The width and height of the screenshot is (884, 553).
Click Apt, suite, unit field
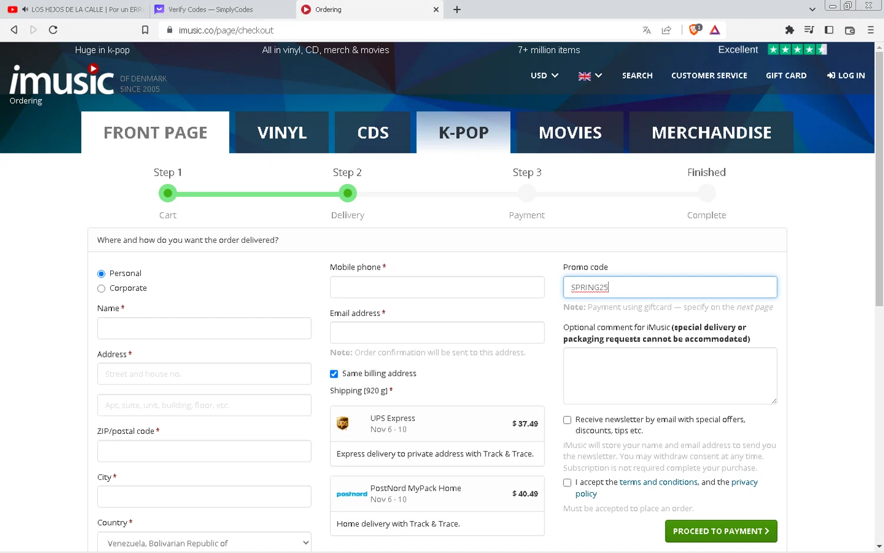tap(204, 405)
